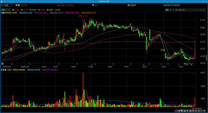
Task: Toggle the eye visibility icon in bottom toolbar
Action: click(196, 111)
